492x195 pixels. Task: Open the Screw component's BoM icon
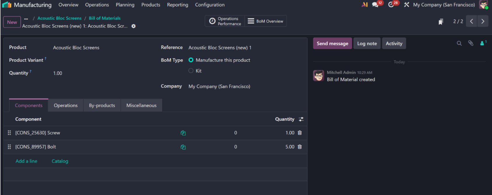183,133
